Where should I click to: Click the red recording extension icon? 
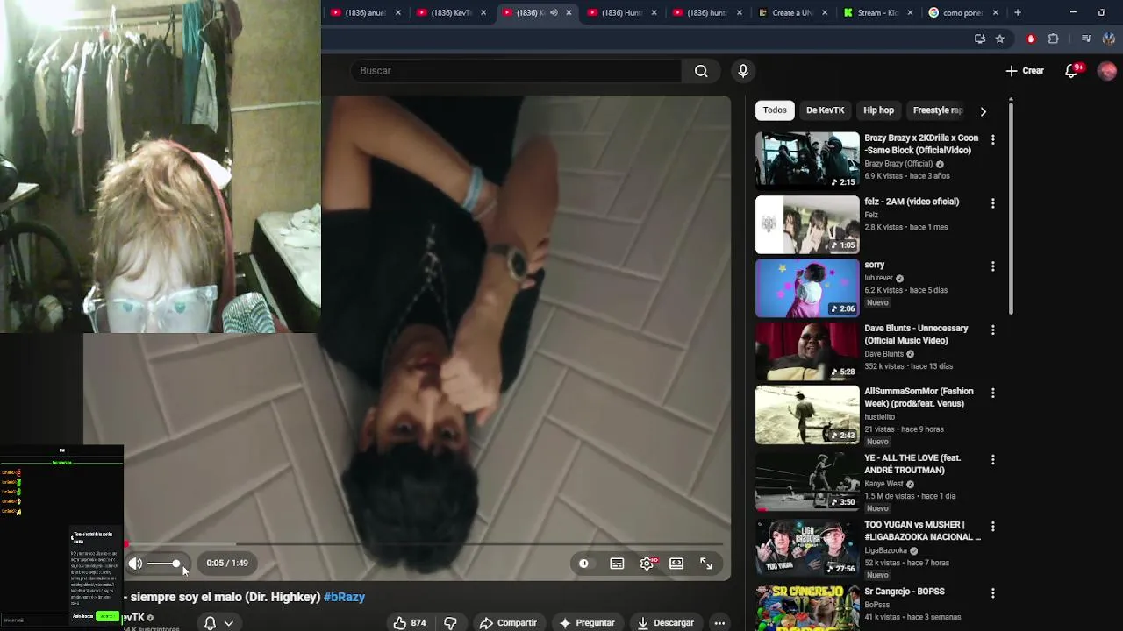[x=1031, y=39]
